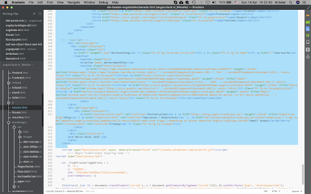Open irland.html in project tree
Screen dimensions: 311x194
pyautogui.click(x=18, y=93)
